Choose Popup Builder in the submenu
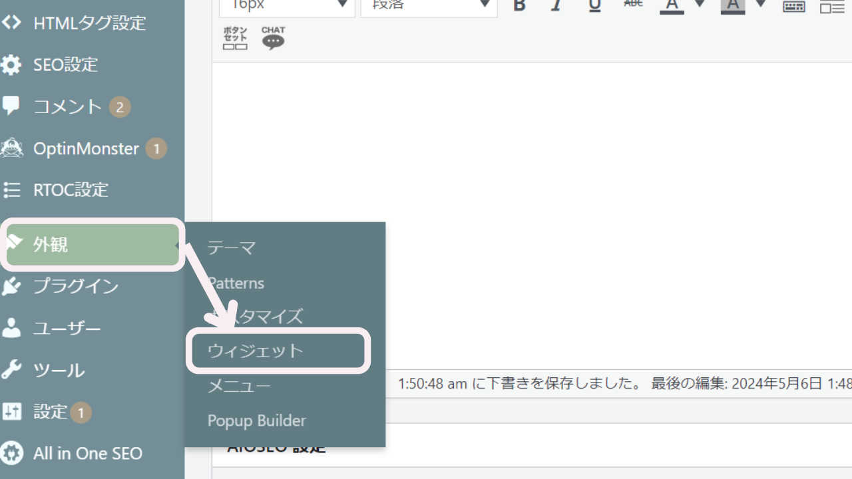The height and width of the screenshot is (479, 852). tap(257, 420)
